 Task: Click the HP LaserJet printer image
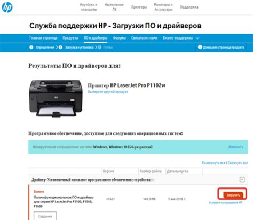(56, 98)
